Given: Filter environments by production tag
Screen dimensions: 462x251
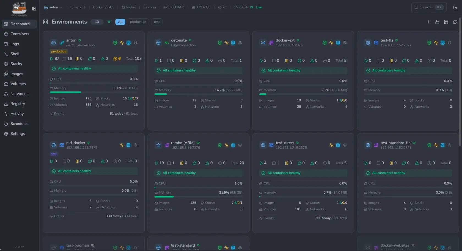Looking at the screenshot, I should tap(138, 22).
